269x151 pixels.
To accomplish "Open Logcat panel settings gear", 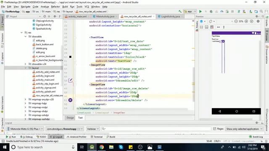I will coord(257,123).
